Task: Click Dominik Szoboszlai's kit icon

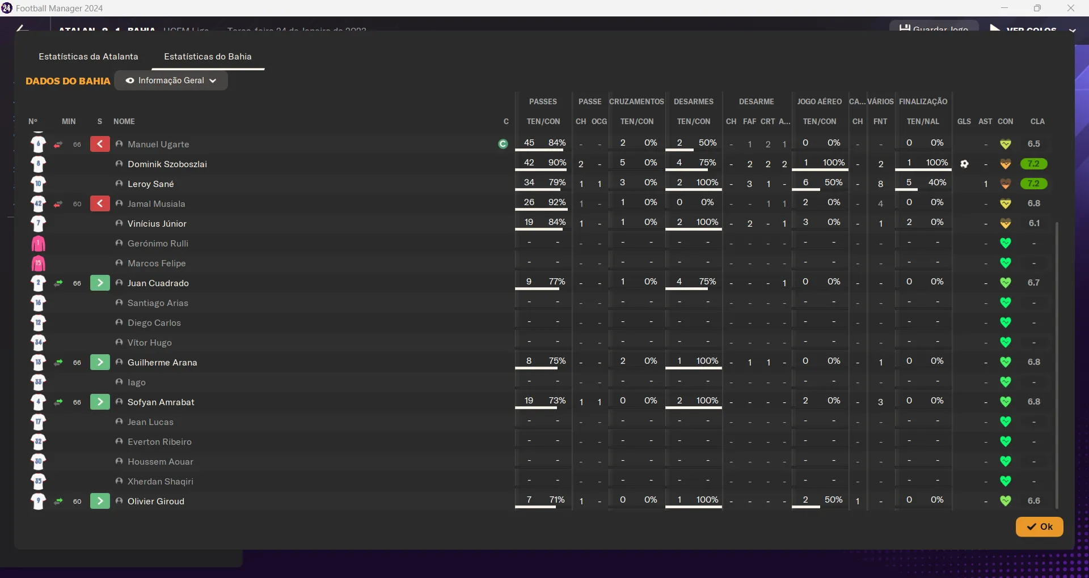Action: pos(38,164)
